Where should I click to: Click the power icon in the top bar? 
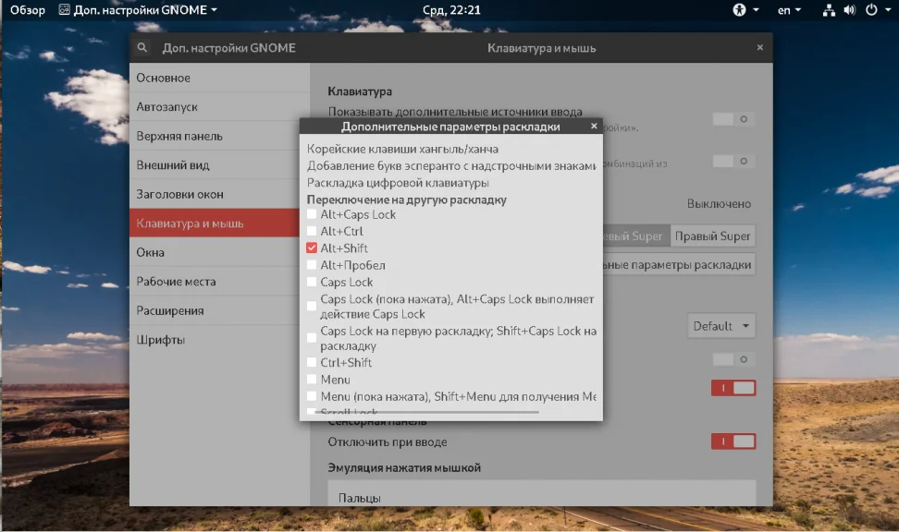871,10
